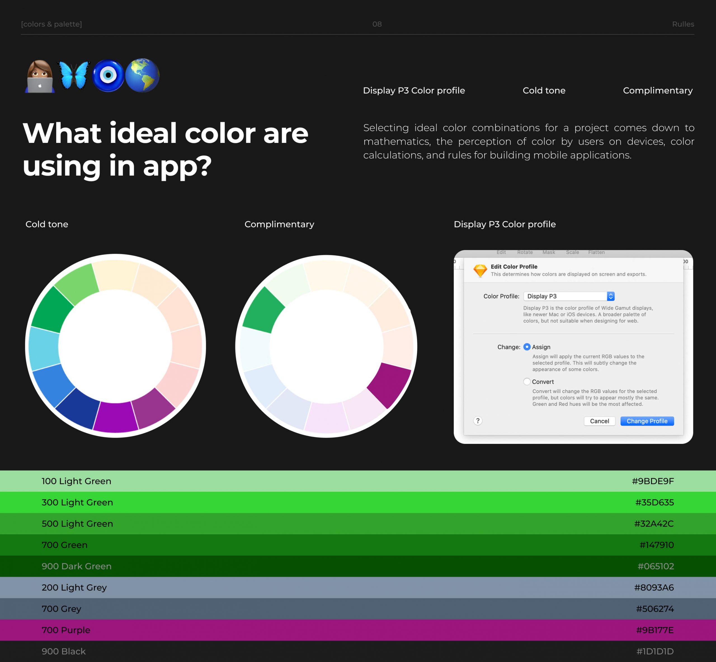Open the Color Profile Display P3 dropdown

pos(565,296)
